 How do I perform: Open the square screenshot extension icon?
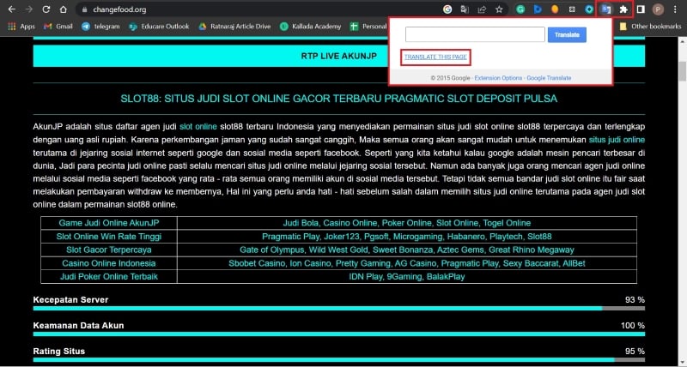[x=572, y=9]
